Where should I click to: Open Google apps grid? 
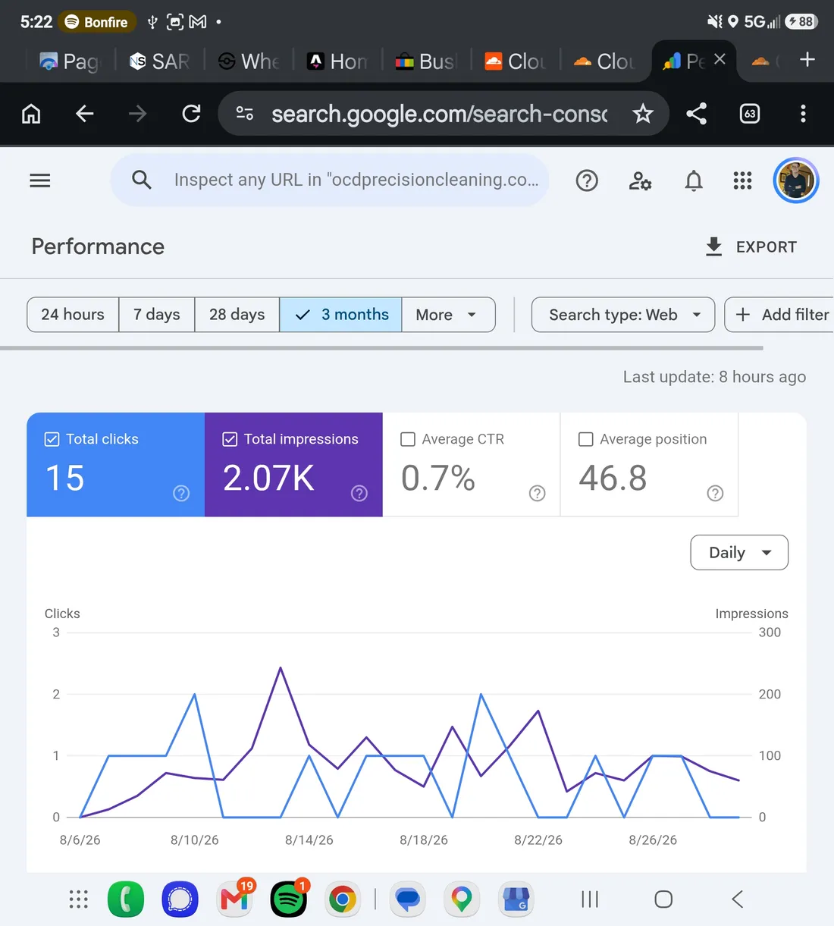pos(742,180)
